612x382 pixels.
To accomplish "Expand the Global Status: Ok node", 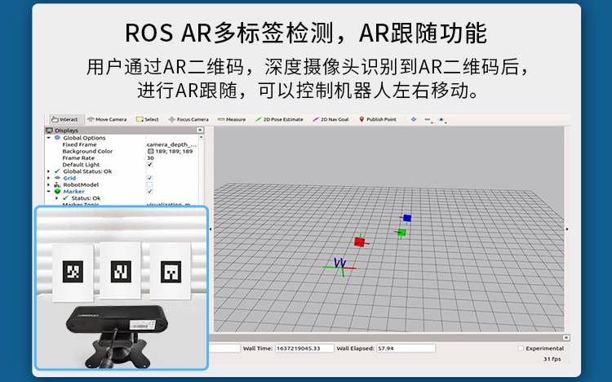I will (49, 171).
